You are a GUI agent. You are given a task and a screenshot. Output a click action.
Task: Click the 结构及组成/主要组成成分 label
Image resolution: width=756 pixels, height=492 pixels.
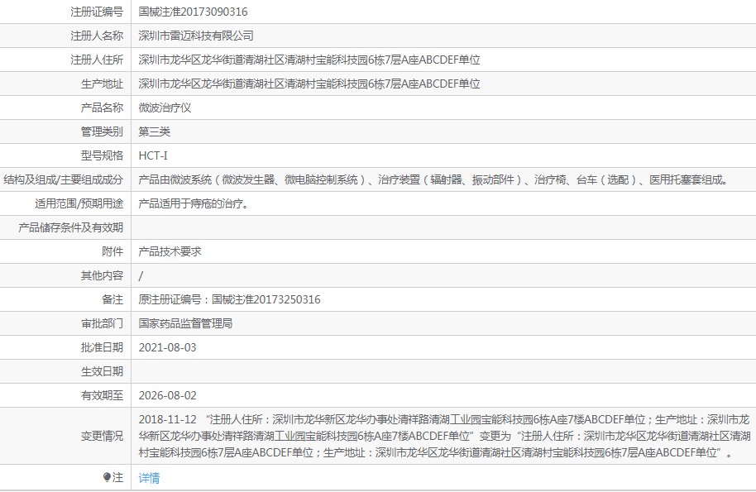click(x=63, y=179)
